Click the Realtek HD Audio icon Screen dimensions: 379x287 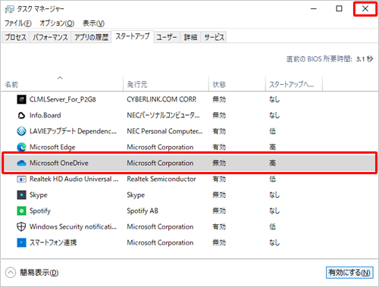[x=21, y=179]
